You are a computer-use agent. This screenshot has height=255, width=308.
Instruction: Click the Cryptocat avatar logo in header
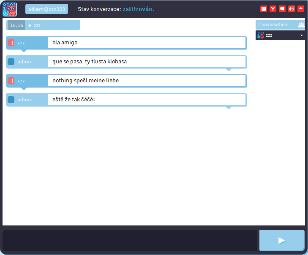tap(10, 9)
